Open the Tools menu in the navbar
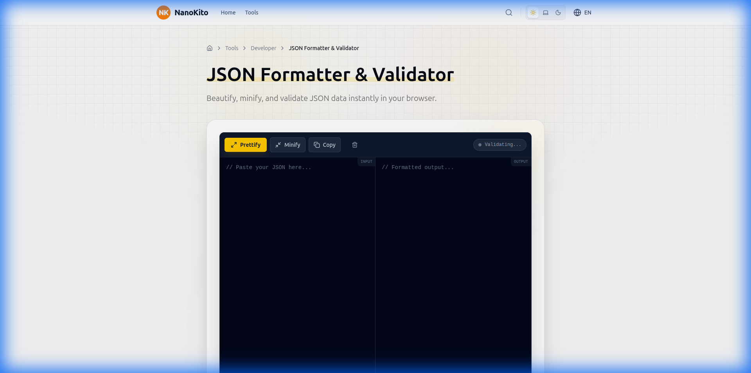This screenshot has width=751, height=373. (x=252, y=13)
